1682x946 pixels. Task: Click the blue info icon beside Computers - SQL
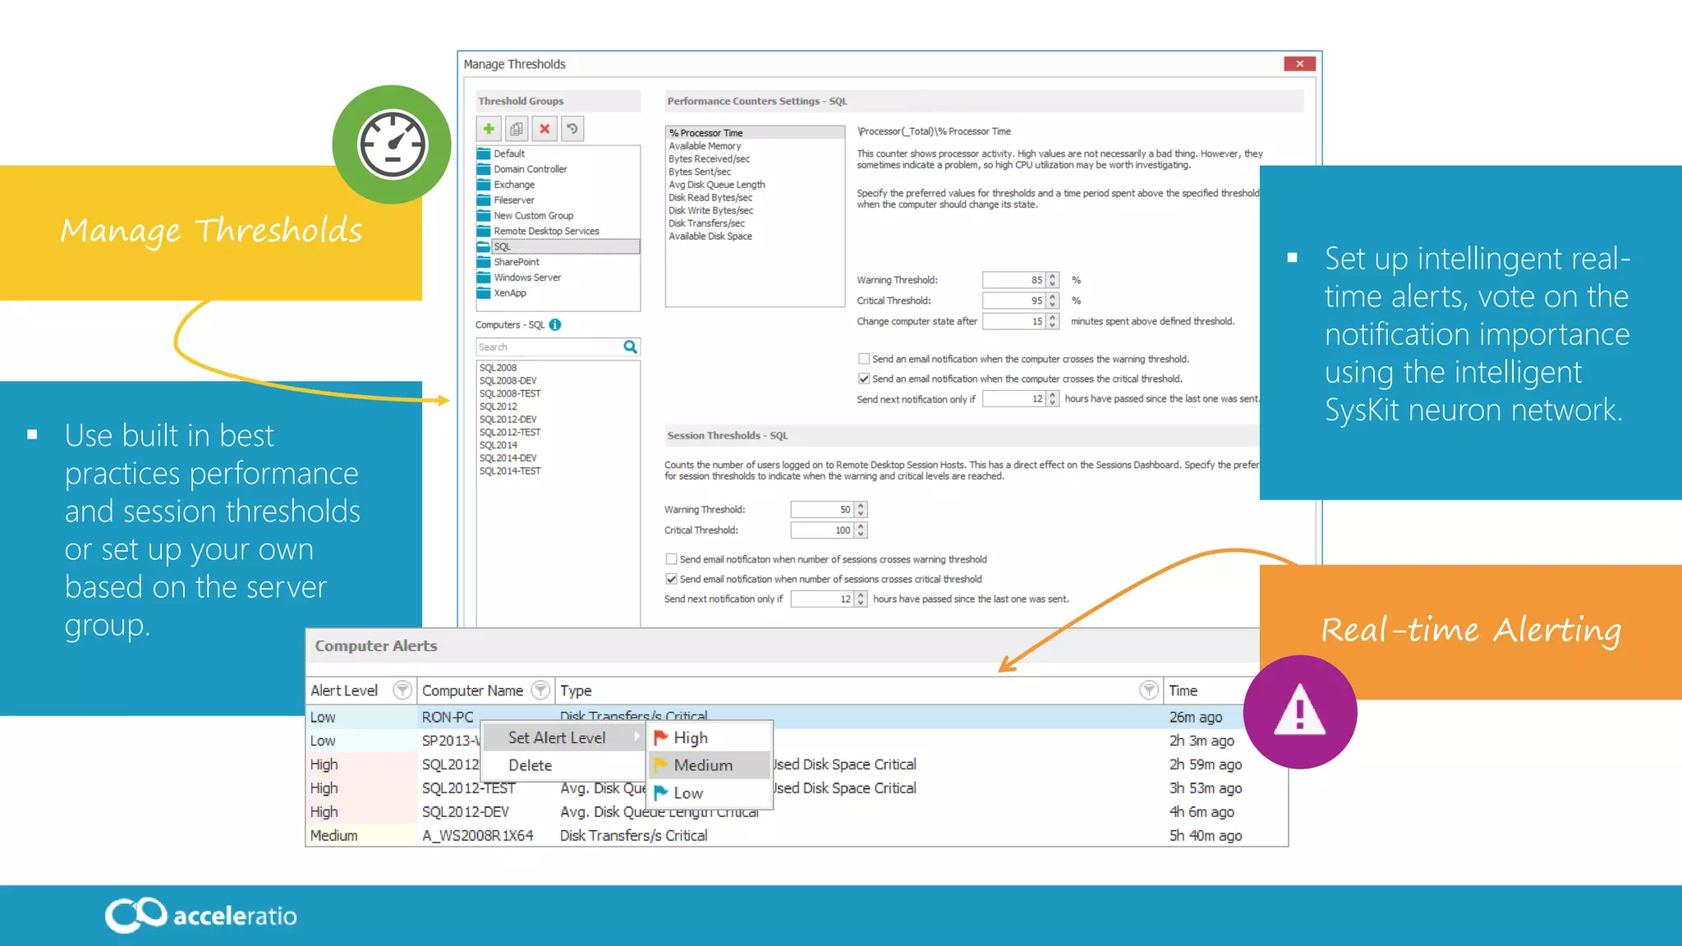tap(555, 325)
